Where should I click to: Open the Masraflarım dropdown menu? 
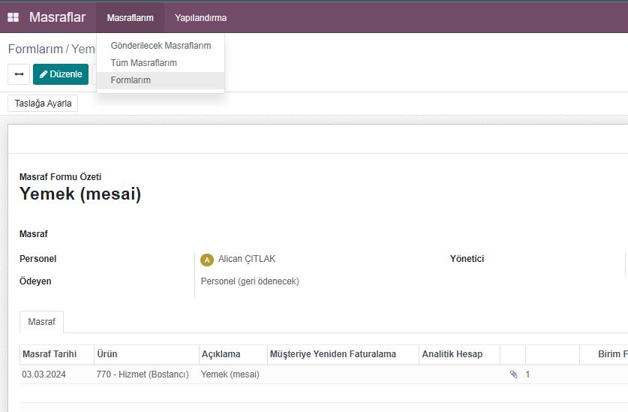point(130,17)
